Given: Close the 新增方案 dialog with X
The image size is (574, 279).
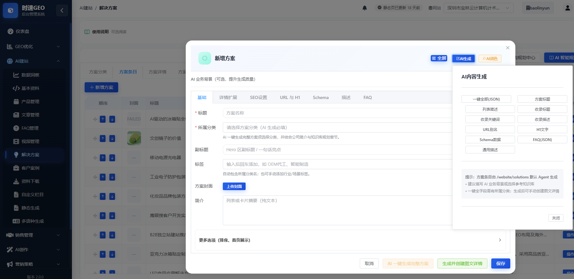Looking at the screenshot, I should click(508, 48).
